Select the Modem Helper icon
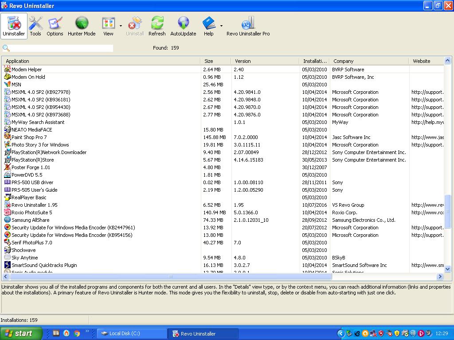Viewport: 454px width, 340px height. point(7,70)
